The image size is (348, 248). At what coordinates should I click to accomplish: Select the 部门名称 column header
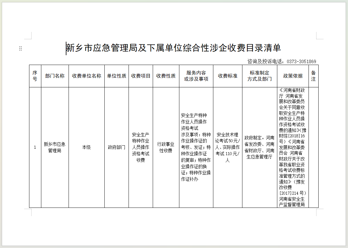55,76
